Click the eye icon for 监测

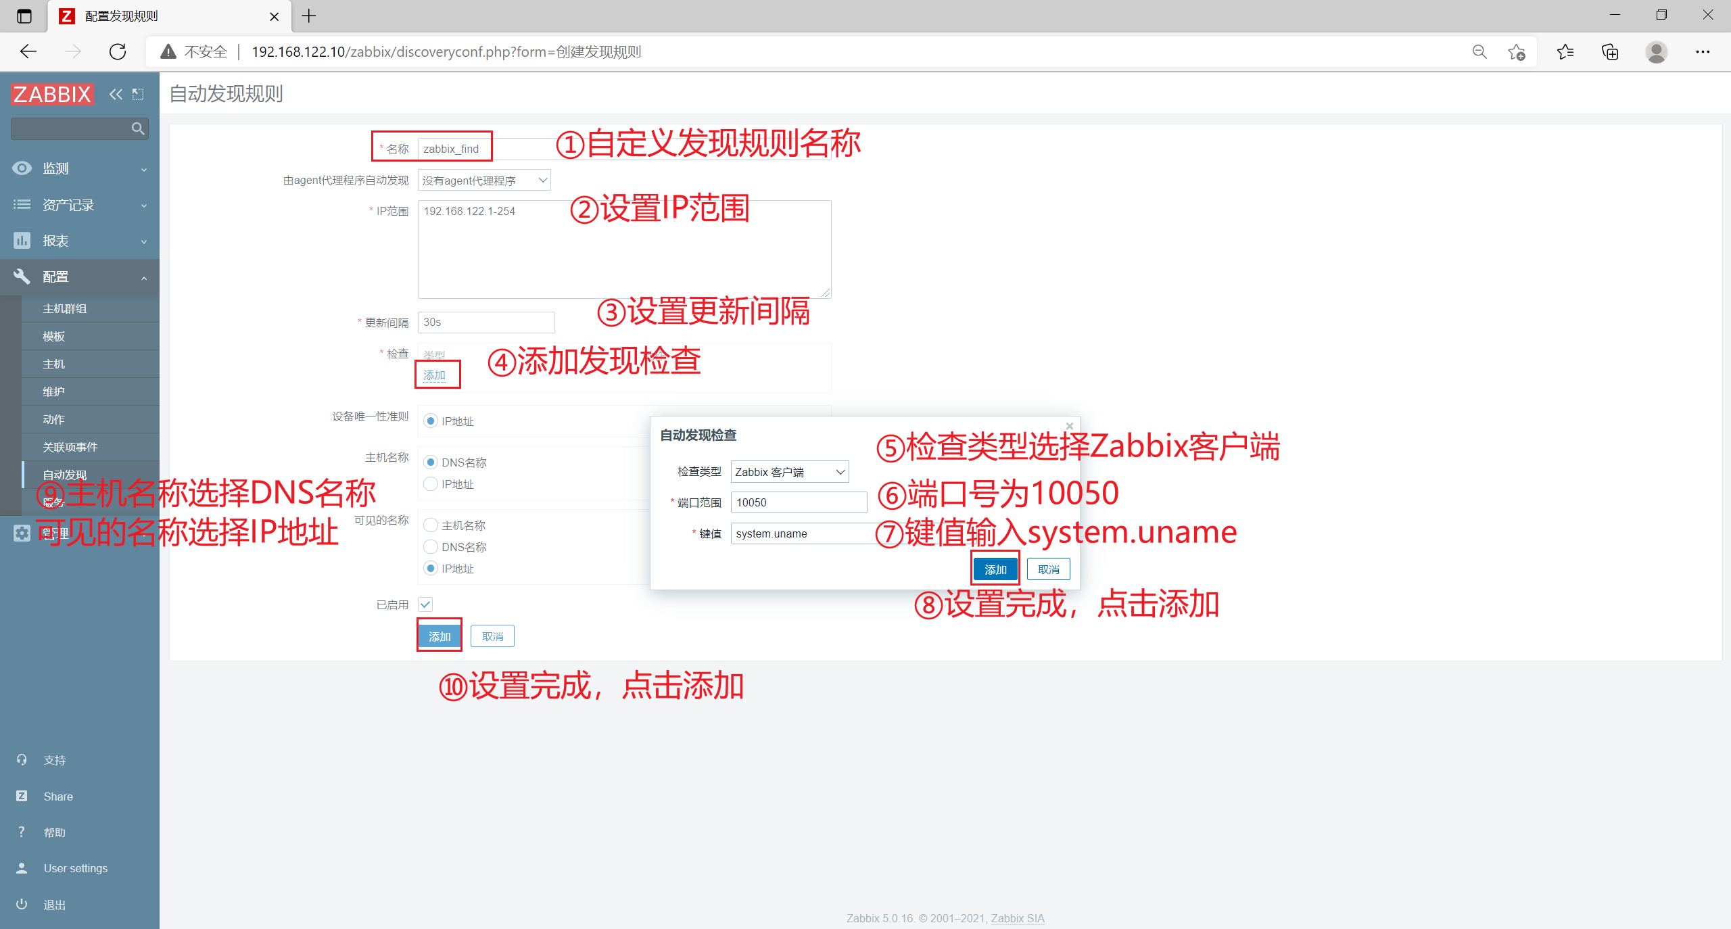coord(22,168)
